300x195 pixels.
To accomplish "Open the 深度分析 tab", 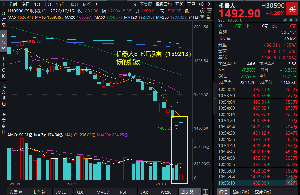I will (x=263, y=192).
